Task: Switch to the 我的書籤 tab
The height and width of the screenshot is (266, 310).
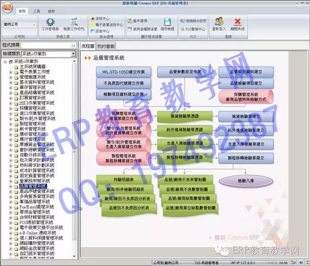Action: 106,46
